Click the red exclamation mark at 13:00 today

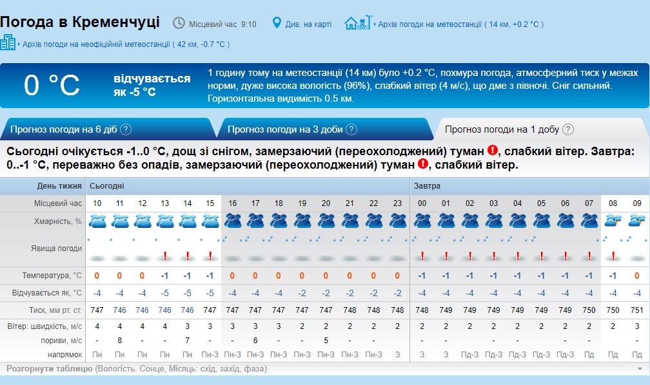pos(165,256)
